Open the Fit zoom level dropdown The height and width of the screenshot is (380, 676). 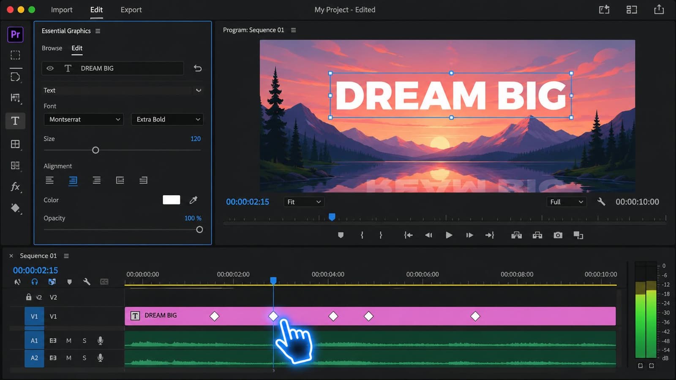[x=304, y=202]
